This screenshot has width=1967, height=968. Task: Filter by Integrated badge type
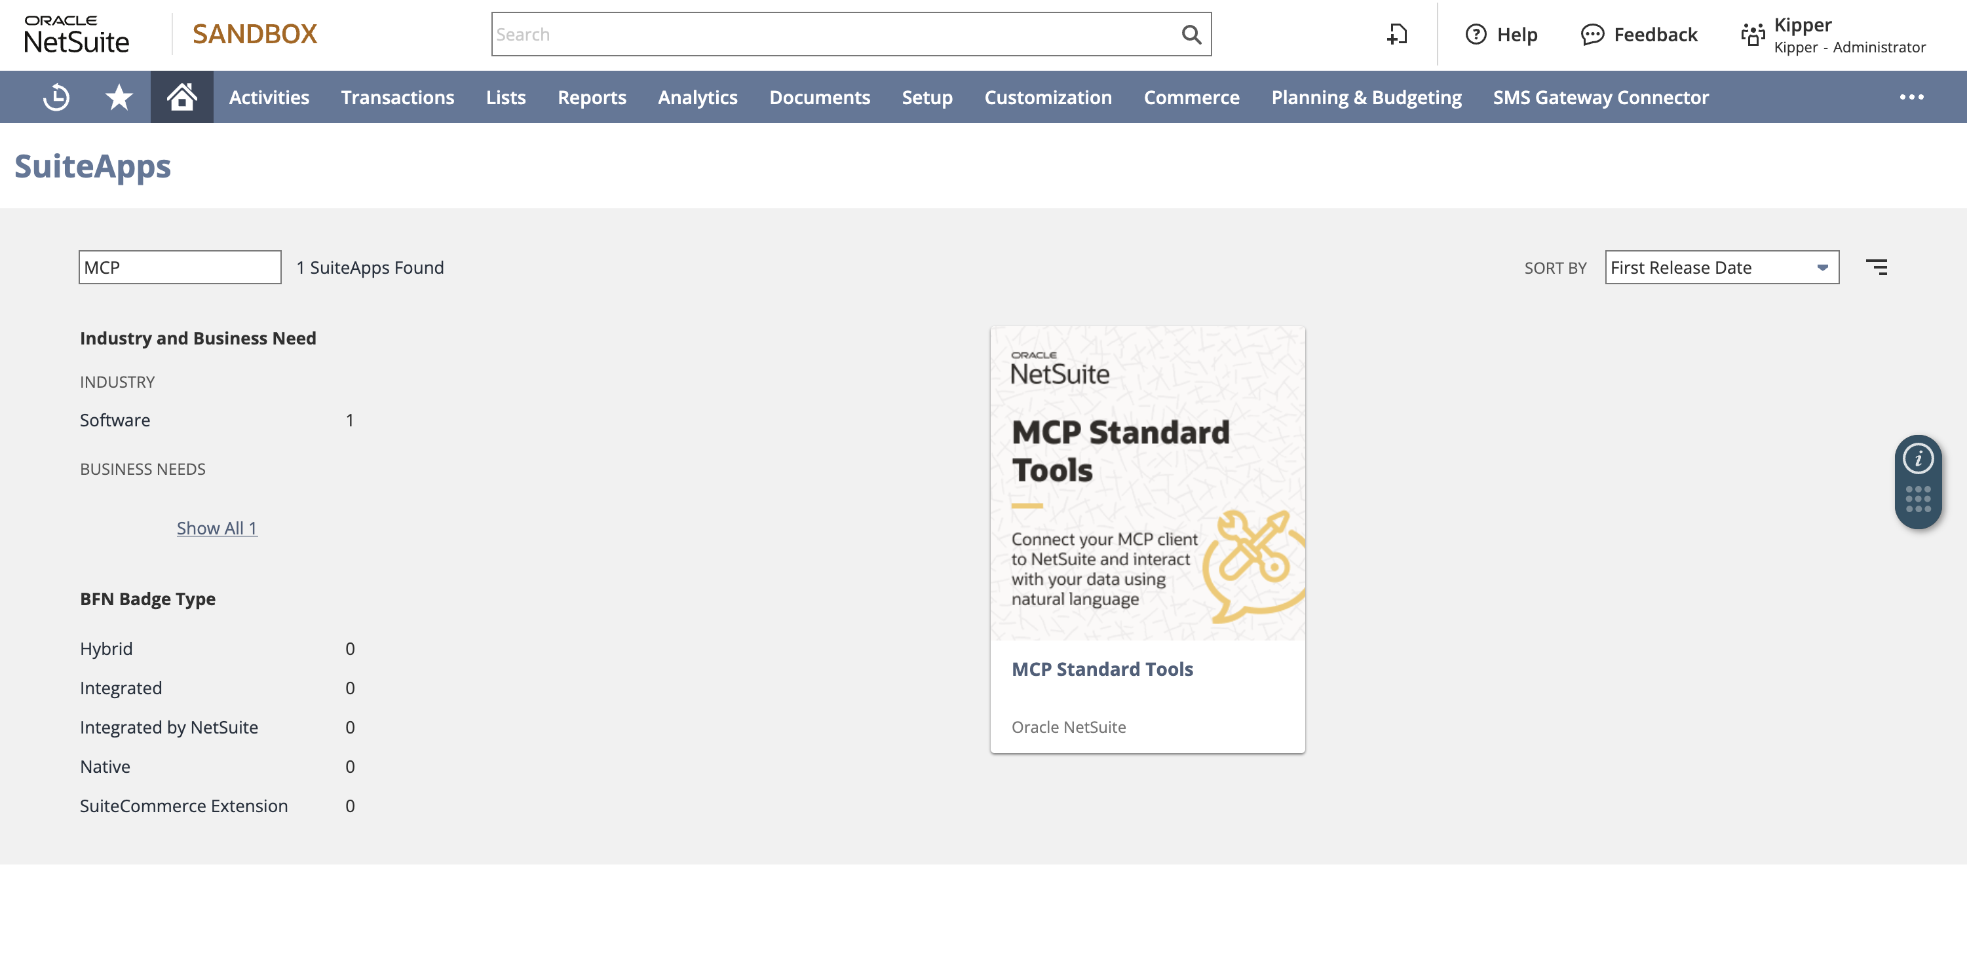click(x=121, y=688)
